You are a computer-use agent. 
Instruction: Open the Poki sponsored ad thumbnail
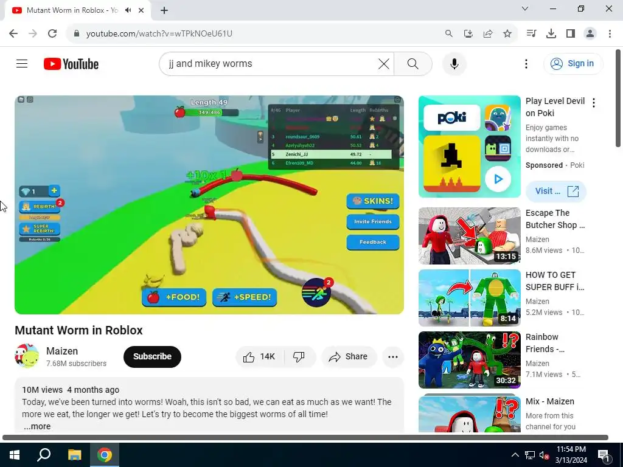[x=469, y=146]
